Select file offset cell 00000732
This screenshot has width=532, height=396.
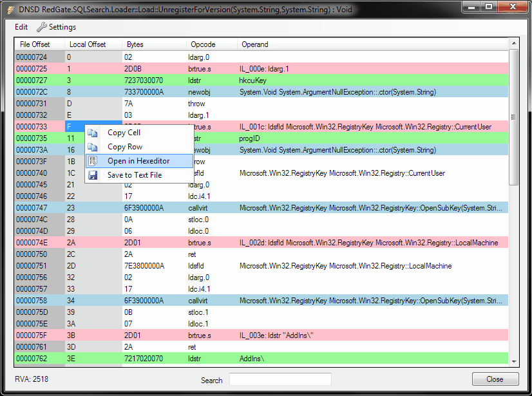click(x=40, y=115)
